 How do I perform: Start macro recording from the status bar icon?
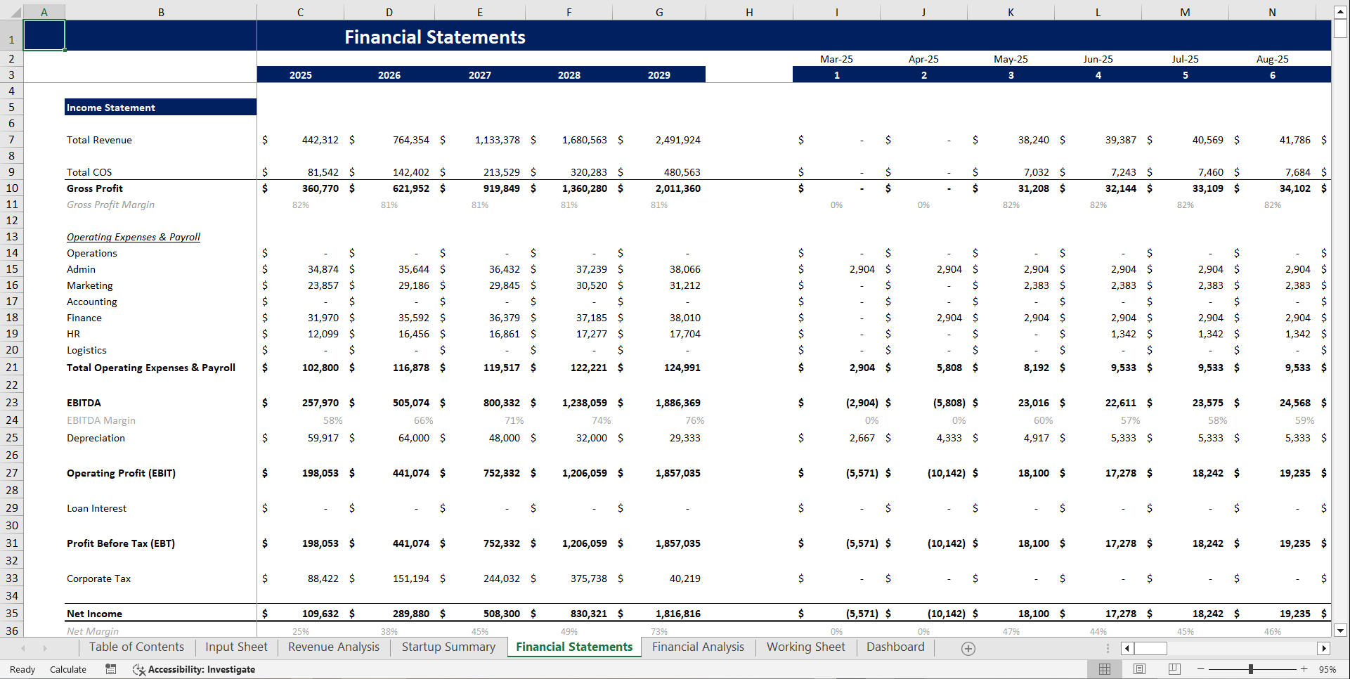[x=110, y=669]
